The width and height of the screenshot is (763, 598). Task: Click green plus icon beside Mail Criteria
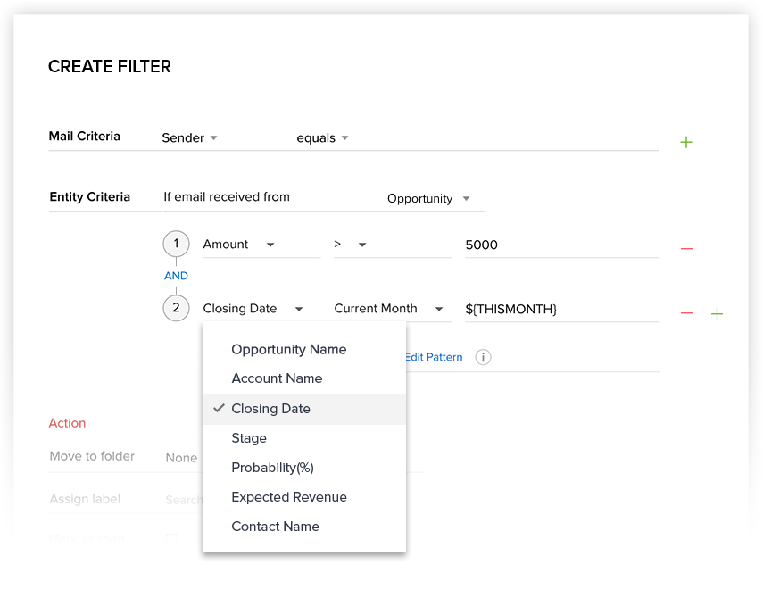point(685,142)
